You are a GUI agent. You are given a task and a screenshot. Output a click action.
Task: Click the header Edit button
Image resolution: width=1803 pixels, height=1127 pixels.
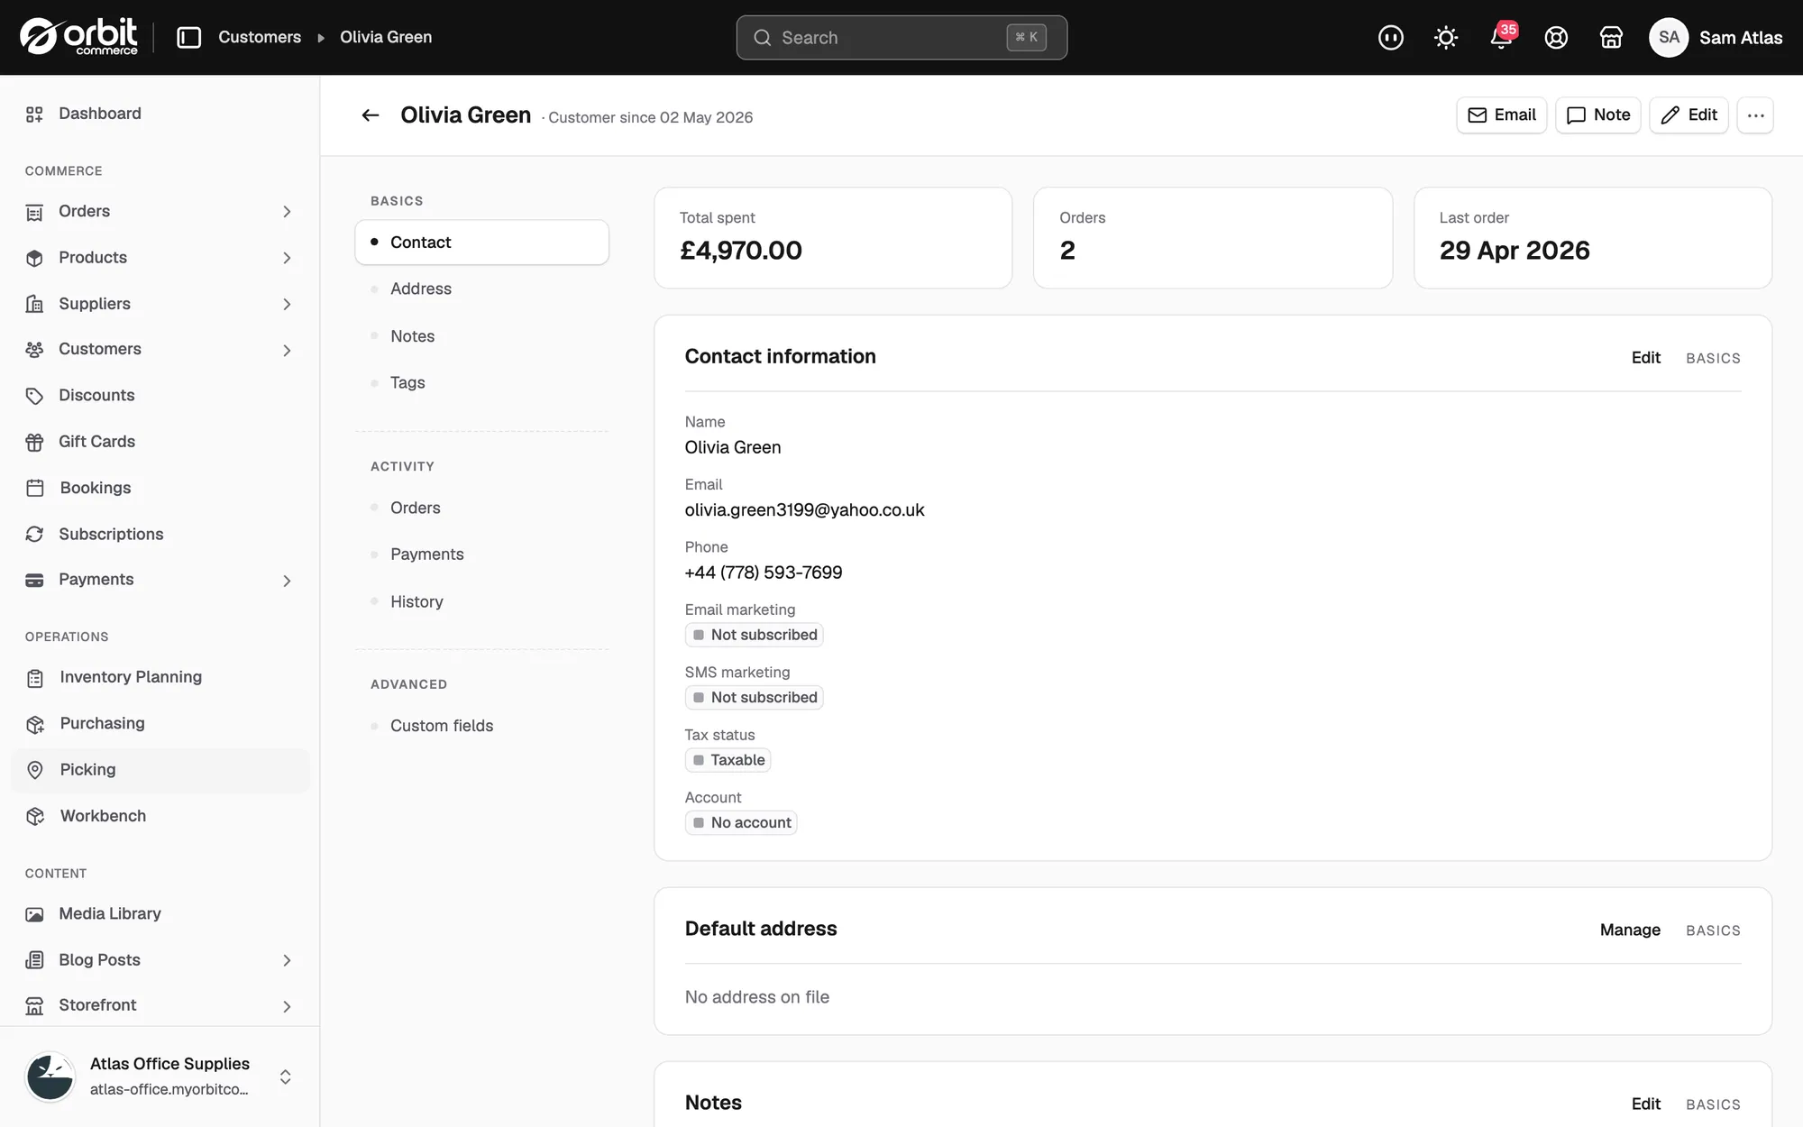tap(1689, 115)
